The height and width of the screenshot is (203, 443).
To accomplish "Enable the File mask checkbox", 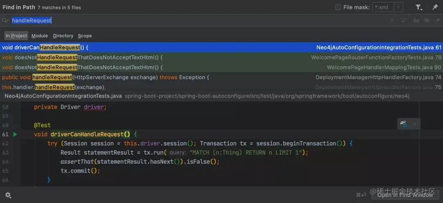I will point(338,7).
